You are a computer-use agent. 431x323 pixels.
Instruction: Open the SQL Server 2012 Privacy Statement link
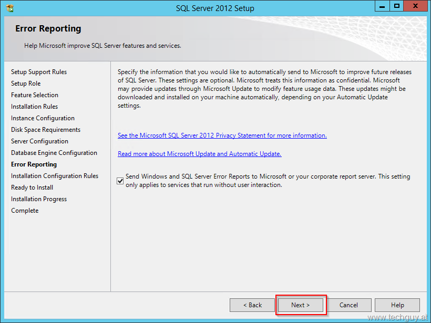pos(222,136)
